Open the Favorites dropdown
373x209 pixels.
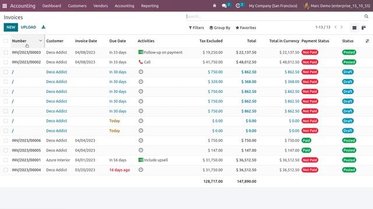click(x=246, y=28)
